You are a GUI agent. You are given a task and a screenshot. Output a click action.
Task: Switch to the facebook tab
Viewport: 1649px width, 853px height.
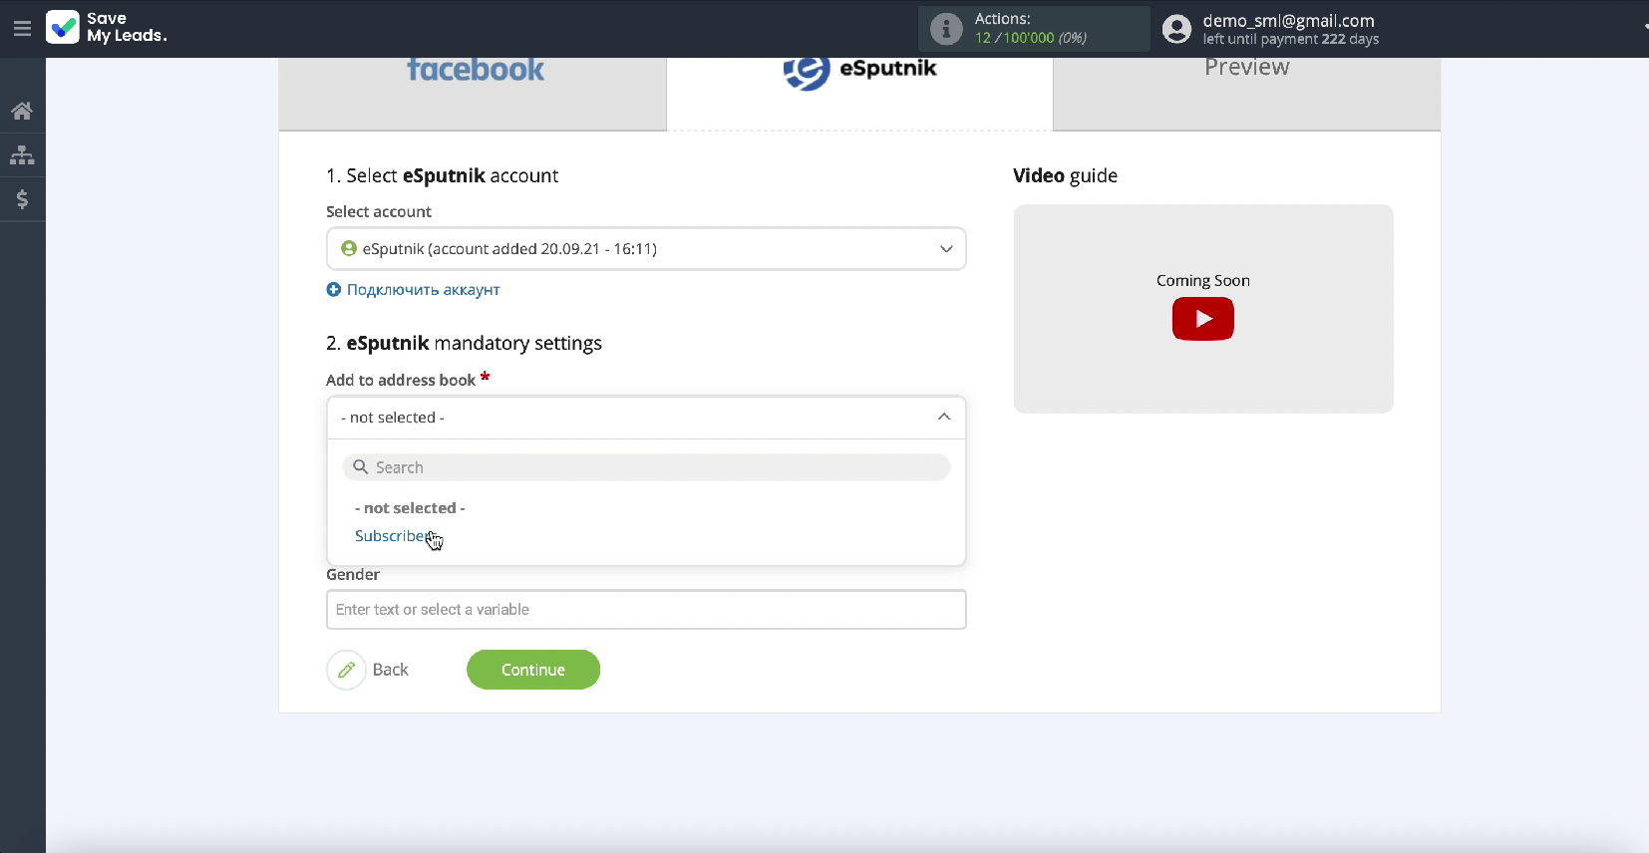[473, 94]
